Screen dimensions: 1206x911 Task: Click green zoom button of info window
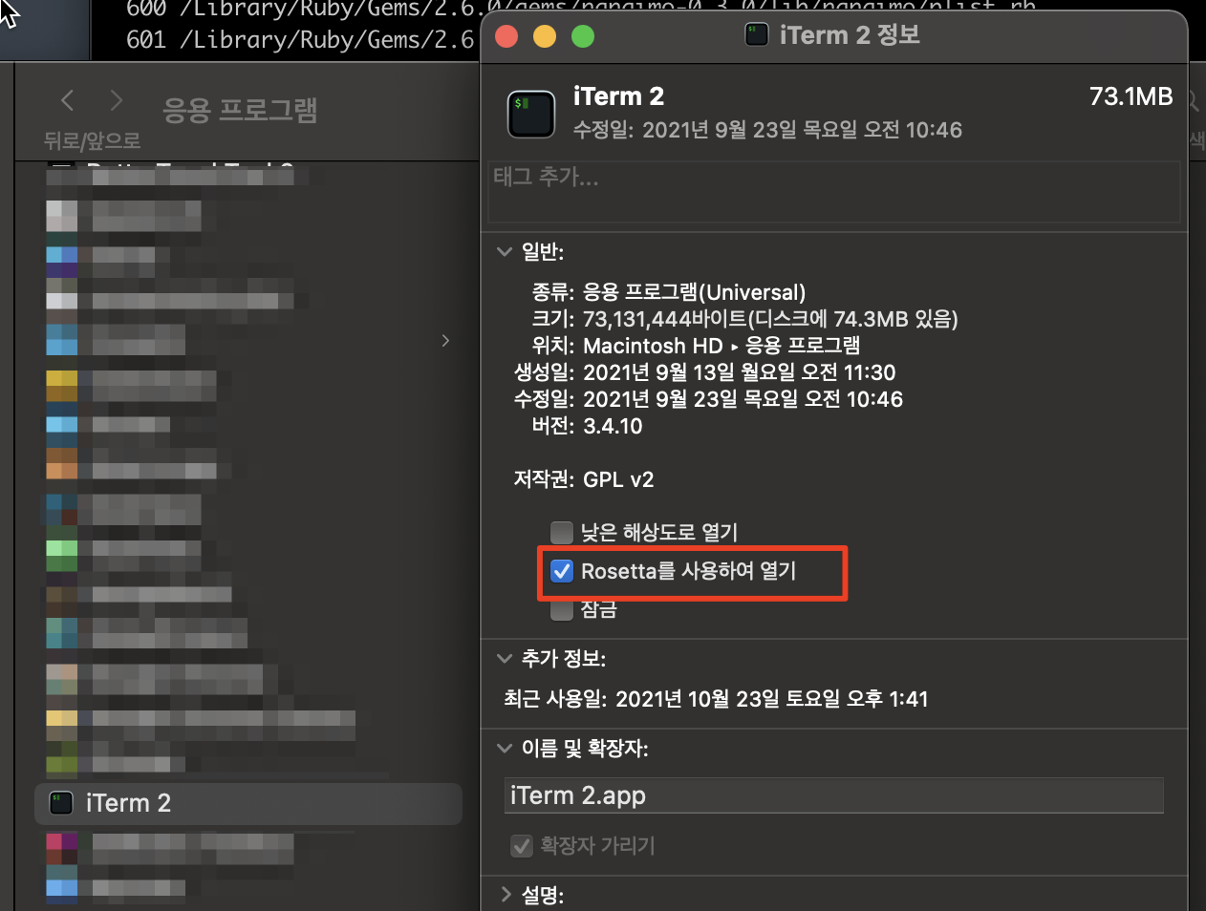pos(583,36)
